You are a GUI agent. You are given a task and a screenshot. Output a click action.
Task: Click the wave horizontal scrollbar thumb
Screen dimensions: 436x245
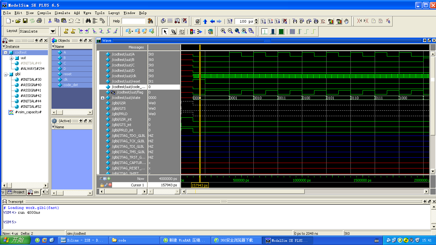point(245,191)
